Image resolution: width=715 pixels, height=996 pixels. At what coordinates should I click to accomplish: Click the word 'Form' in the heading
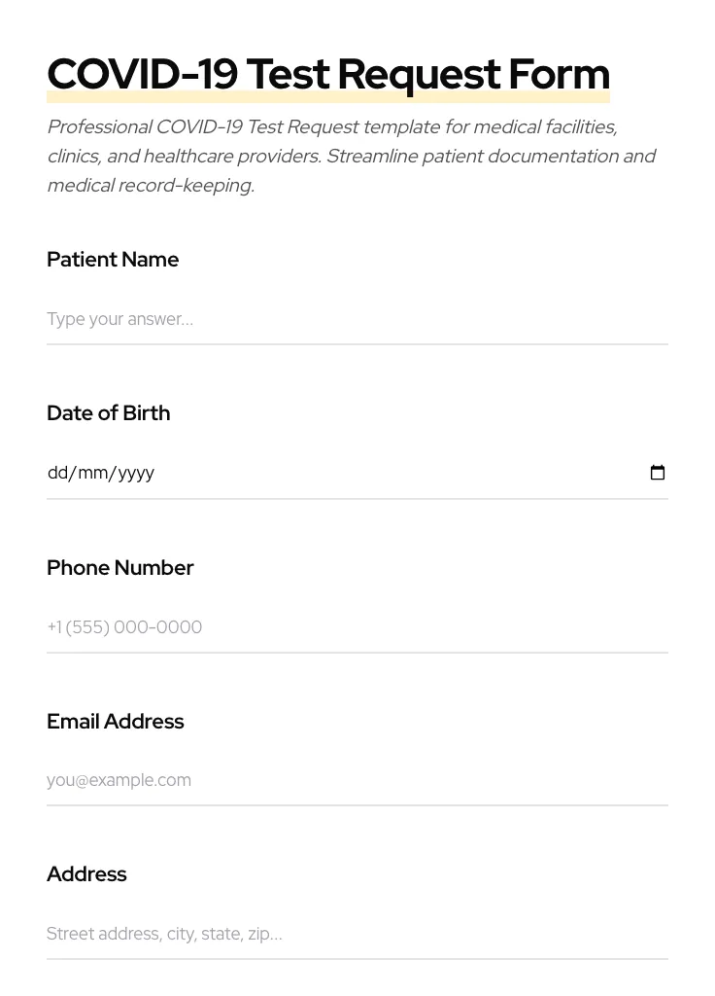(x=560, y=75)
